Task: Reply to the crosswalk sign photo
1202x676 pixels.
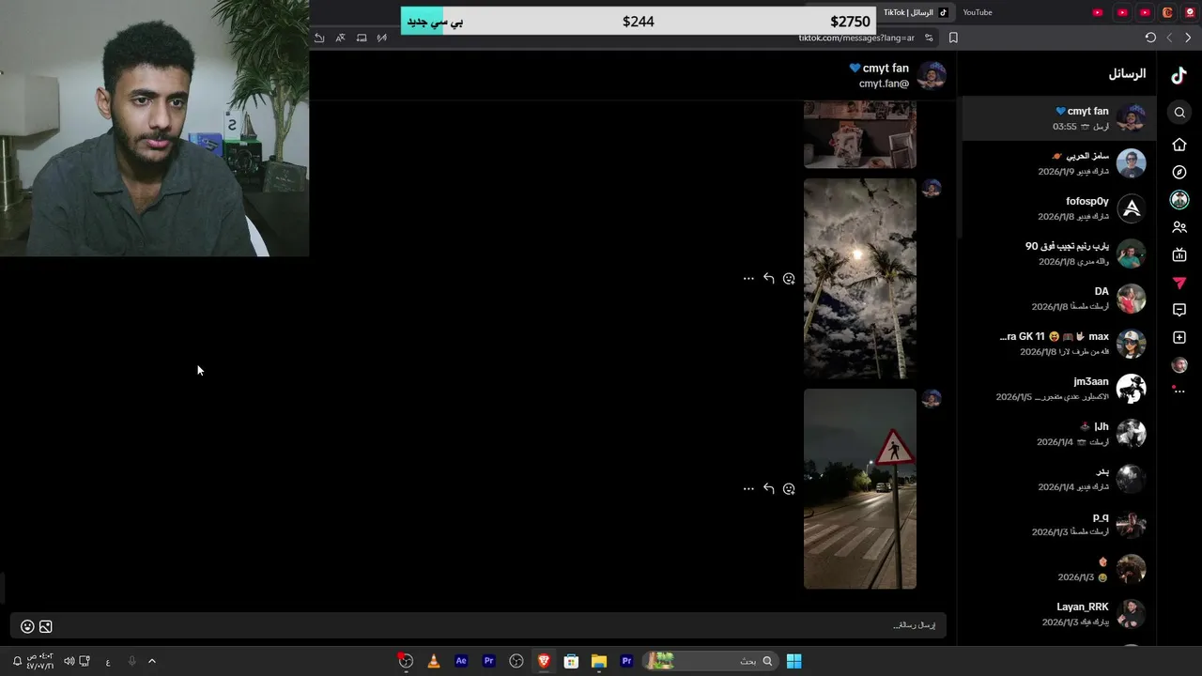Action: [768, 489]
